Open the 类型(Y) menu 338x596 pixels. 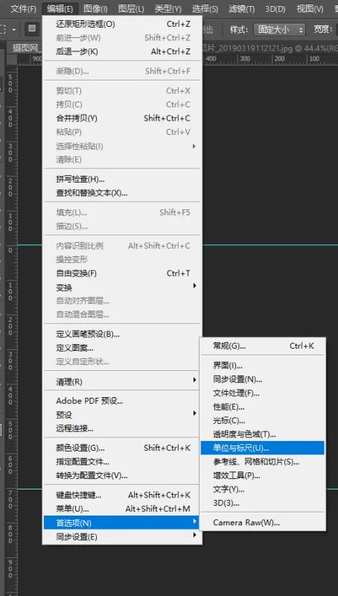click(x=168, y=9)
